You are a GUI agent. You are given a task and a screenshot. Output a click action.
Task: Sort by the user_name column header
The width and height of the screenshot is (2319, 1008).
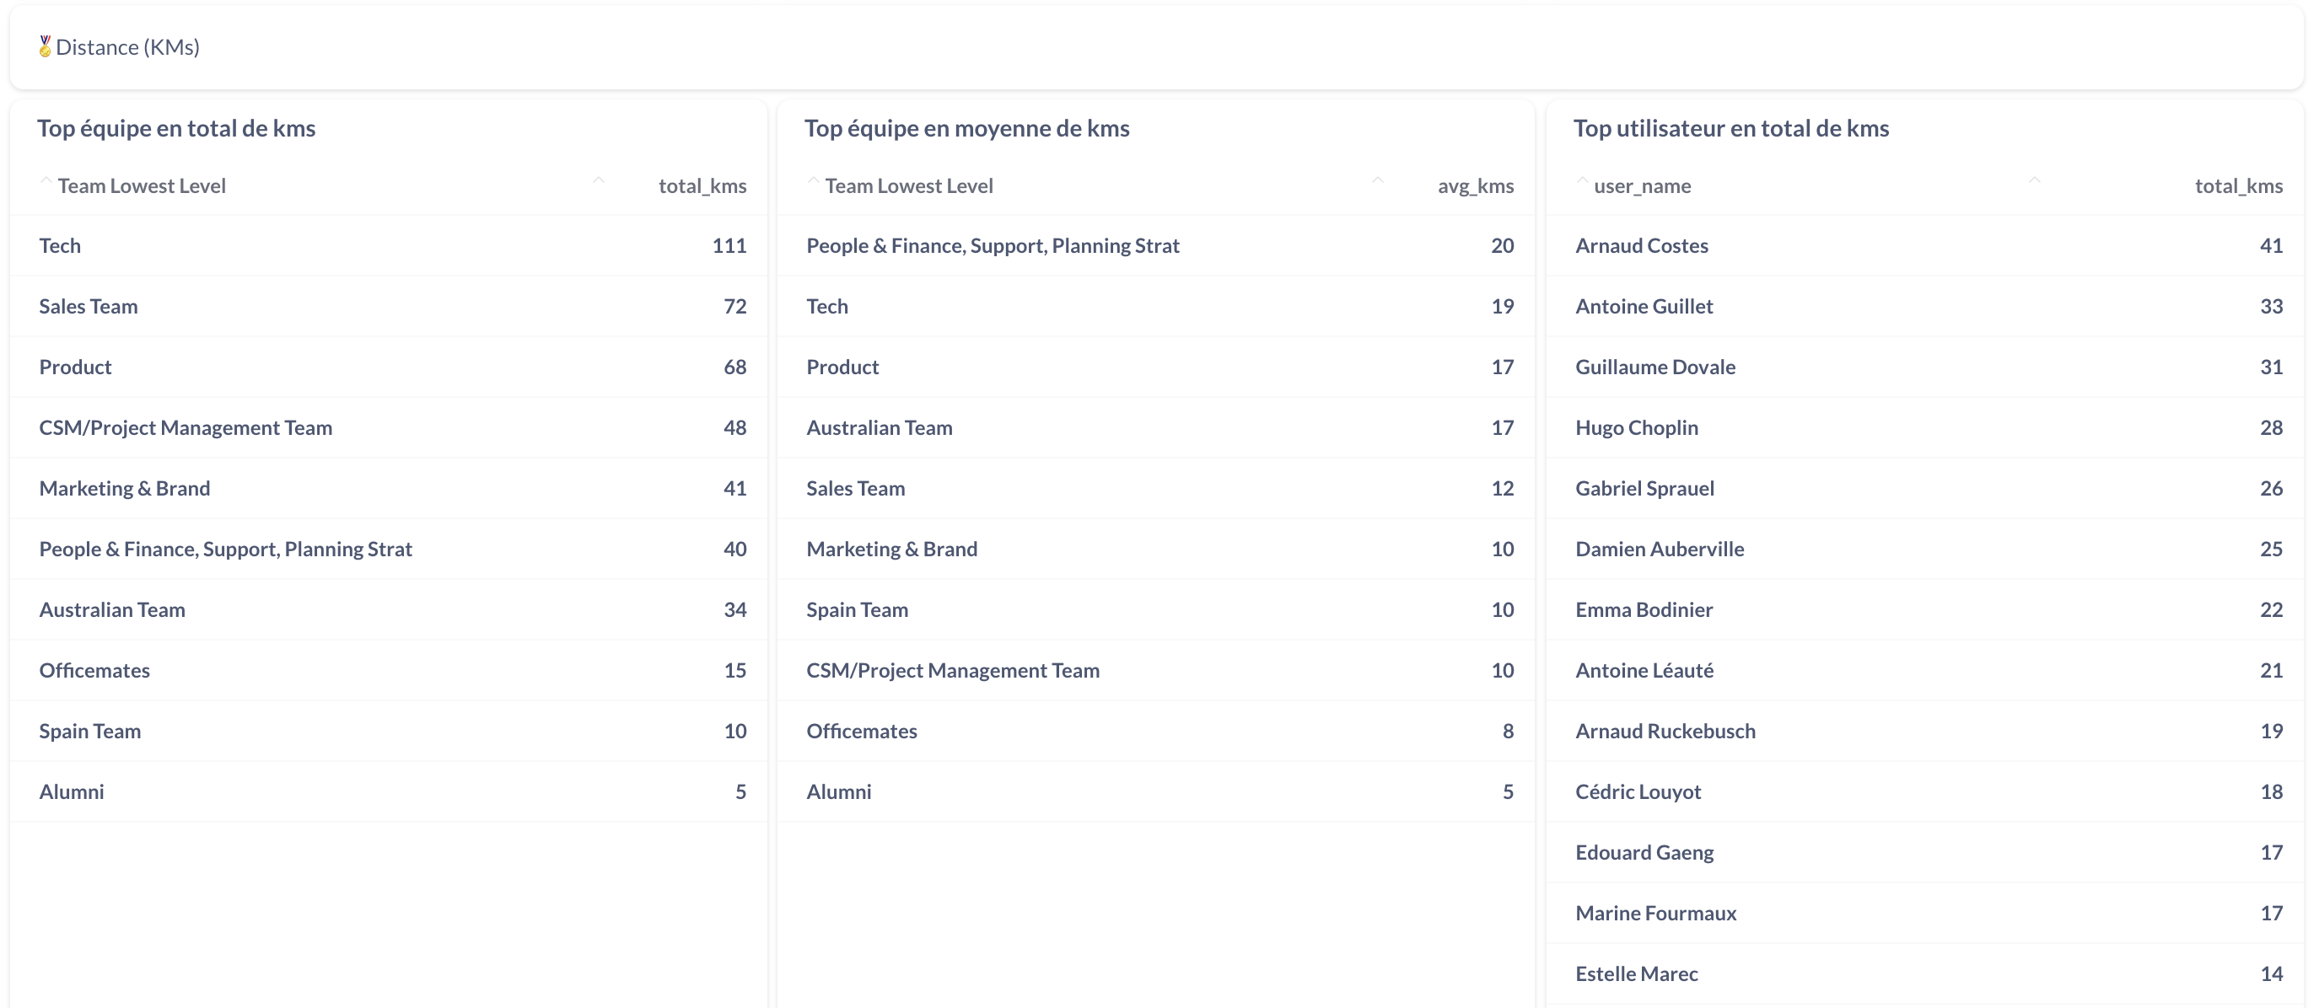coord(1642,186)
